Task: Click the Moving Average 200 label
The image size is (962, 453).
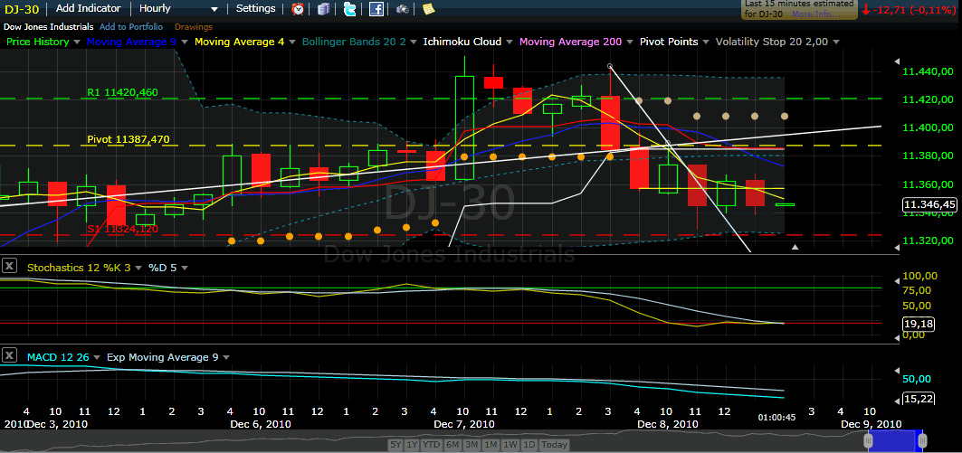Action: point(570,42)
